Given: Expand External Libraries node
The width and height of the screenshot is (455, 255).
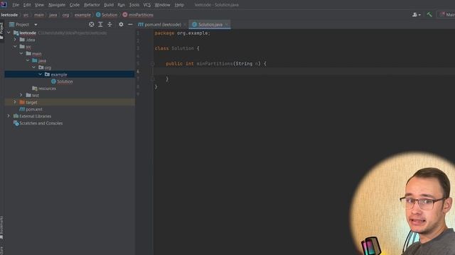Looking at the screenshot, I should (x=9, y=116).
